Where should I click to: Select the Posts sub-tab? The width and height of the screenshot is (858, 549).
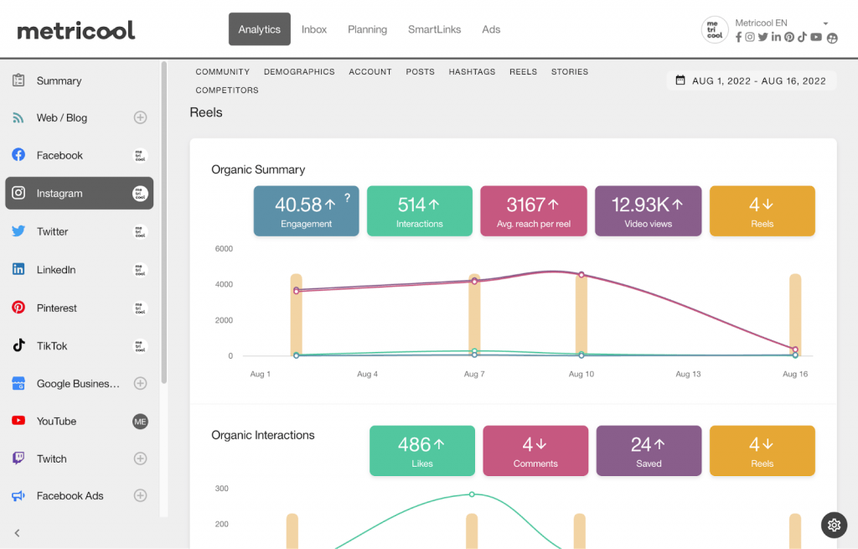(x=421, y=72)
